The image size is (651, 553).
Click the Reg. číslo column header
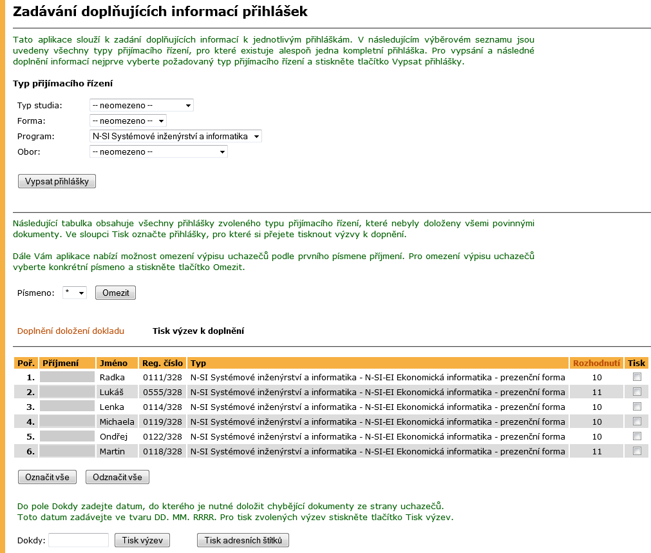tap(162, 363)
